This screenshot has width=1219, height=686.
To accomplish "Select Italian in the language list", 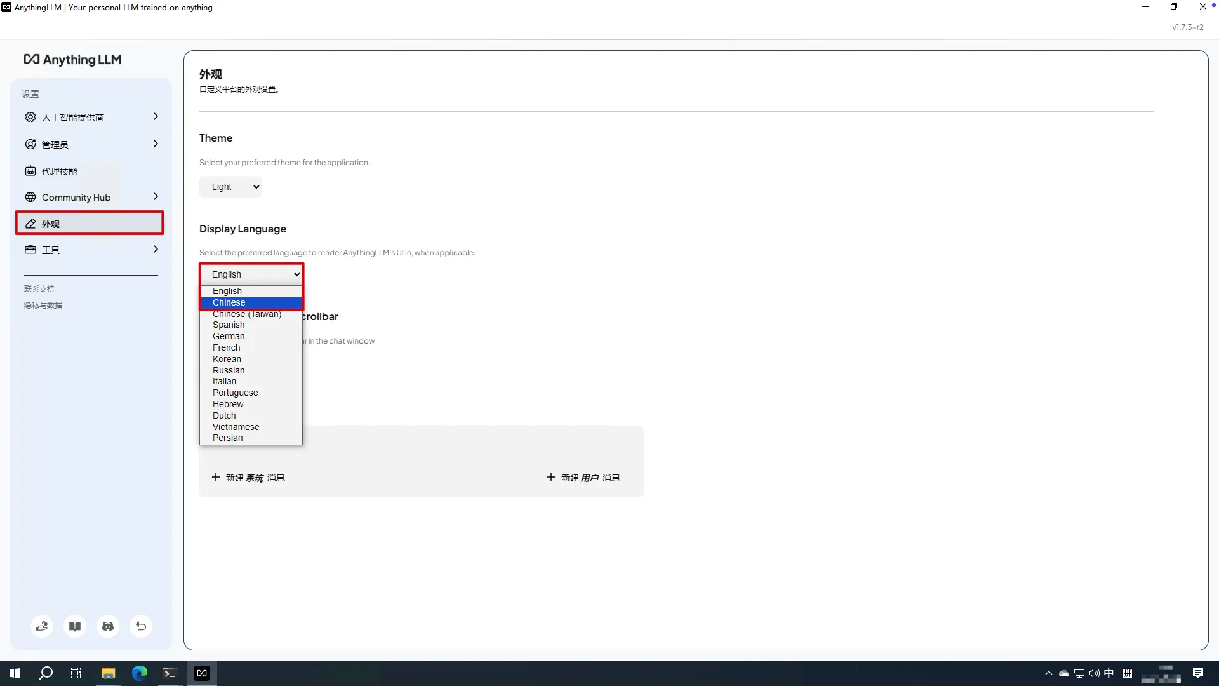I will [x=251, y=382].
